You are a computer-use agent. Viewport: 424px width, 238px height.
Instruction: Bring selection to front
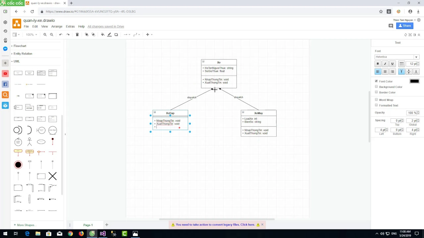pyautogui.click(x=86, y=34)
